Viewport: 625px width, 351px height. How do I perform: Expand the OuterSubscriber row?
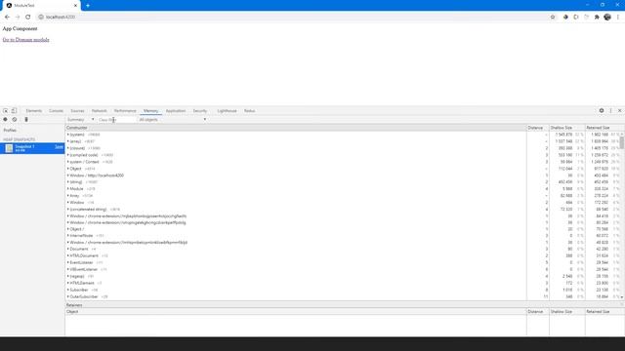pyautogui.click(x=68, y=296)
